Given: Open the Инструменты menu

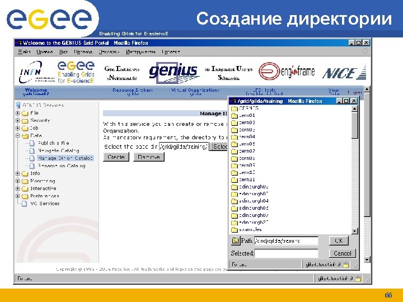Looking at the screenshot, I should tap(140, 52).
